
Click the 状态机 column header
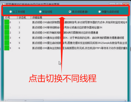pyautogui.click(x=24, y=18)
